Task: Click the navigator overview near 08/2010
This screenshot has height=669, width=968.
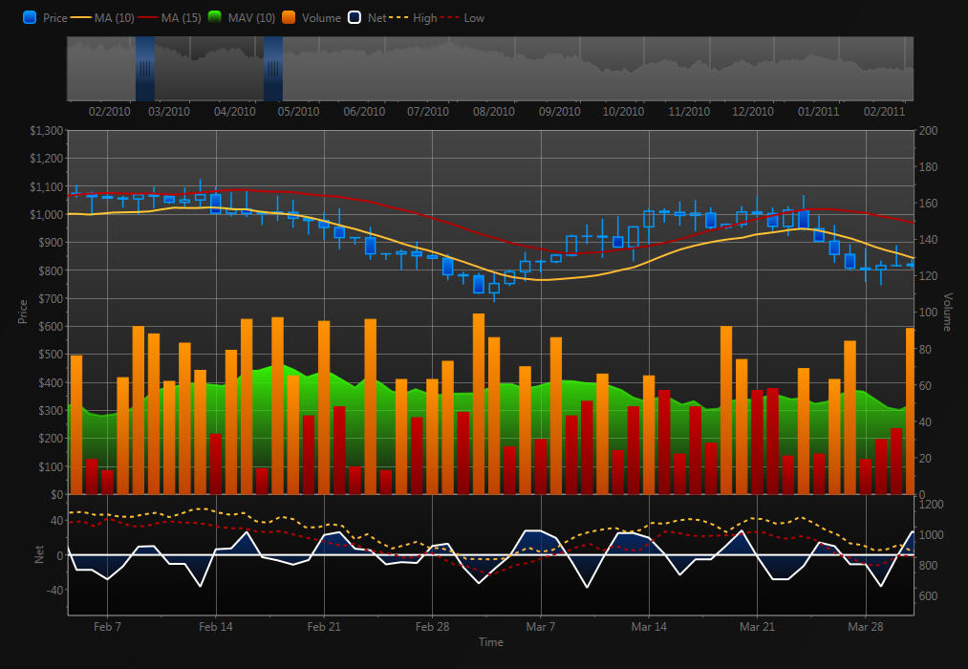Action: point(494,69)
